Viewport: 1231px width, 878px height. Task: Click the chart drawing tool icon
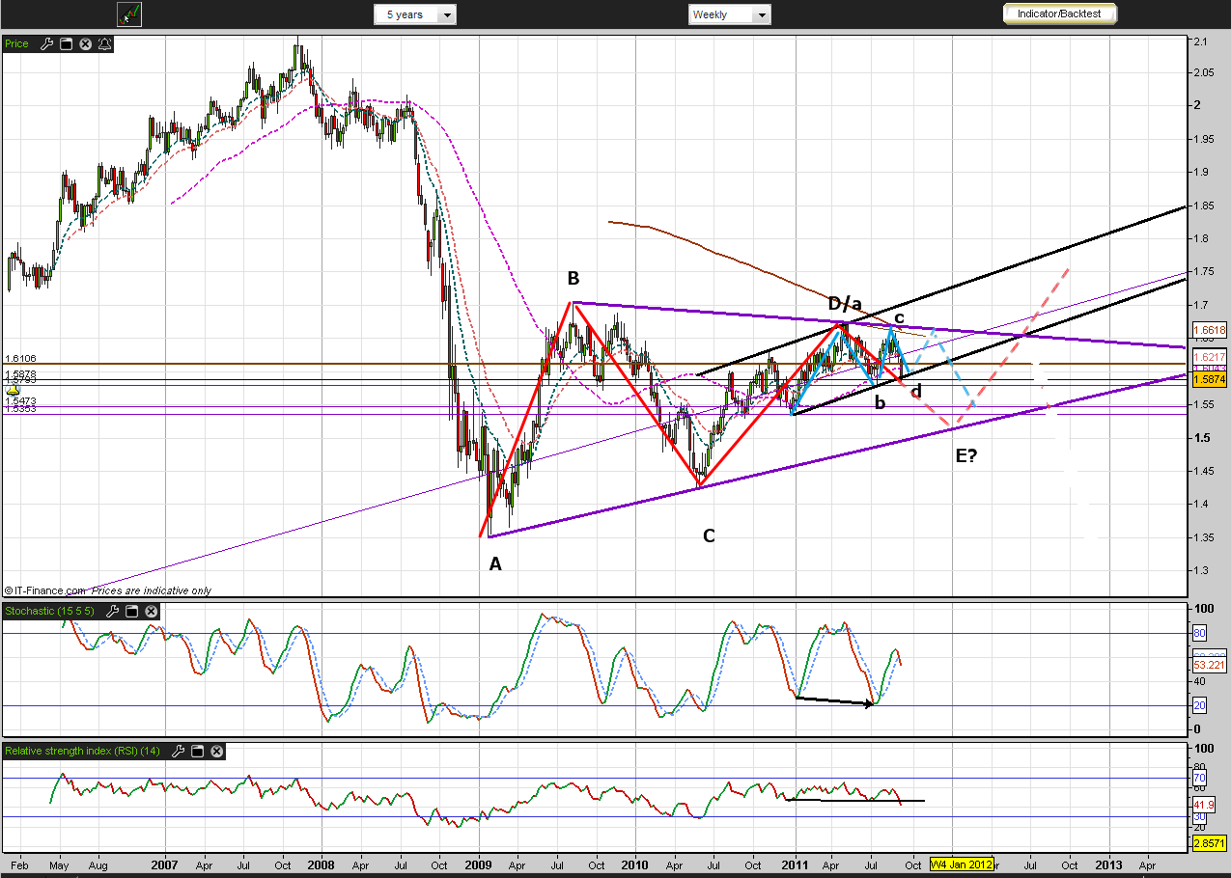coord(129,14)
